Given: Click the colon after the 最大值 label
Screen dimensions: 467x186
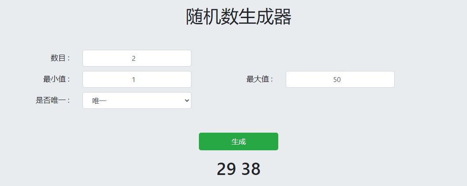Looking at the screenshot, I should [x=272, y=80].
